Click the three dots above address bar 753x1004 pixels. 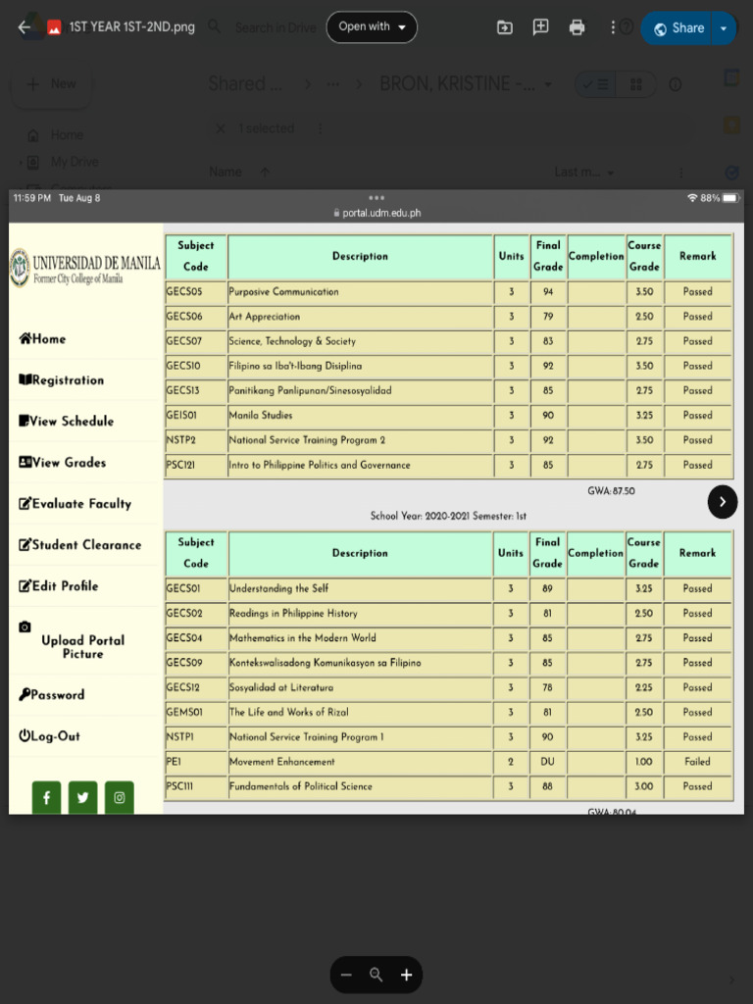376,198
